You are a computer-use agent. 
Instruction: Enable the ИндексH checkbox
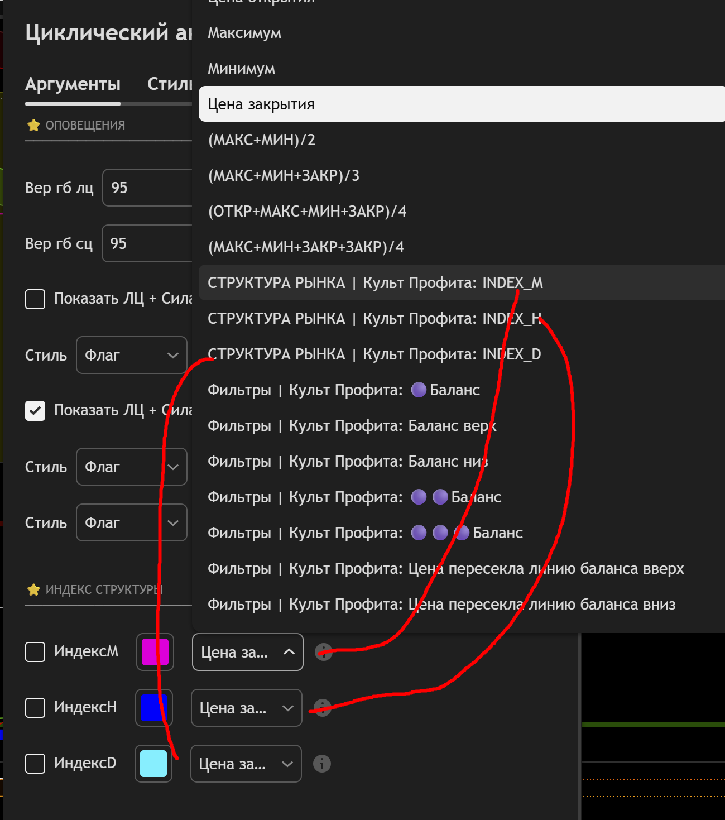[35, 708]
